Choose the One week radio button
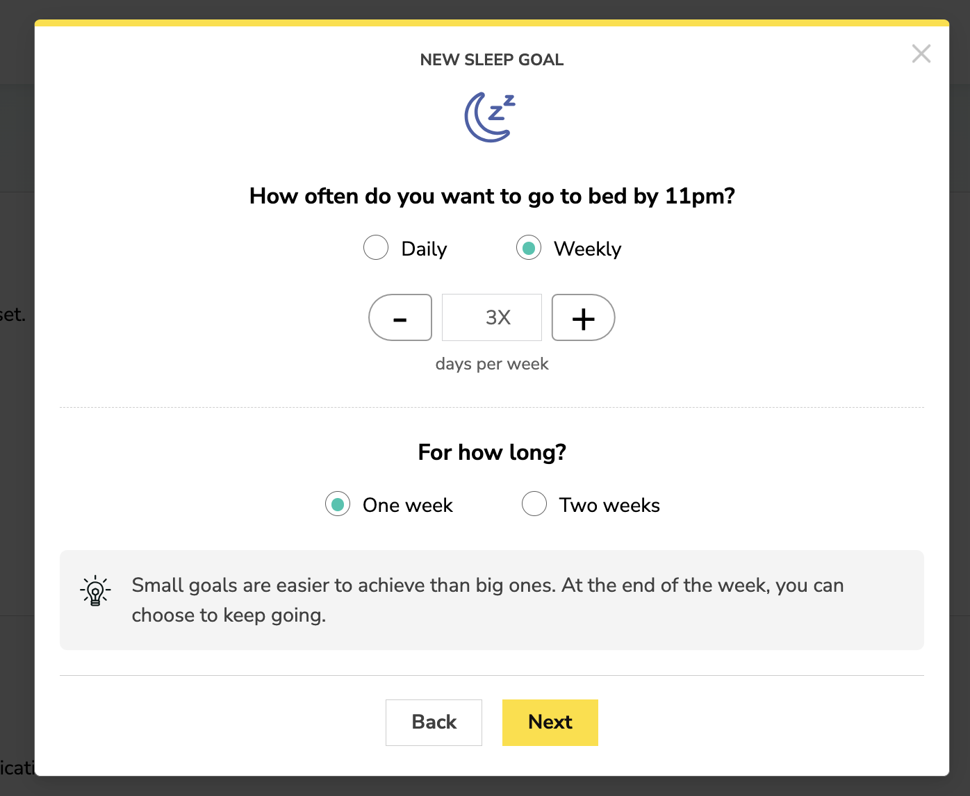 point(338,504)
